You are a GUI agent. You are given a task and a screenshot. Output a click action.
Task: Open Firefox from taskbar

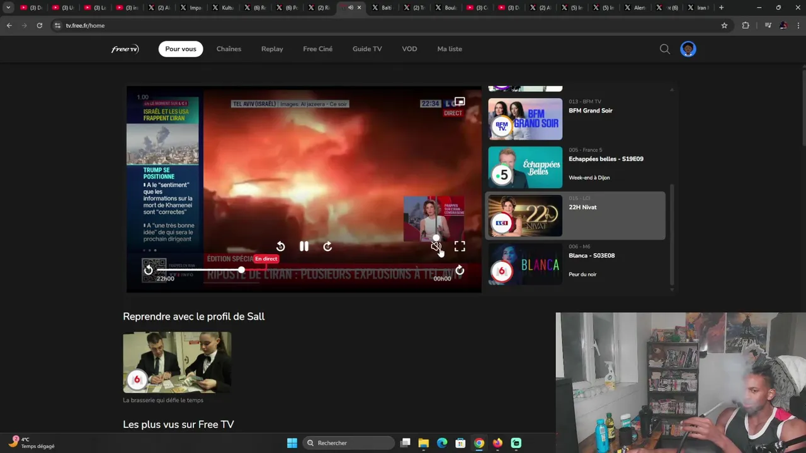[497, 443]
